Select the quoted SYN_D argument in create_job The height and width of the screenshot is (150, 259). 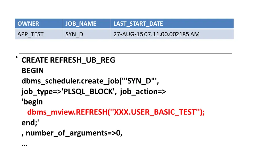(x=139, y=81)
